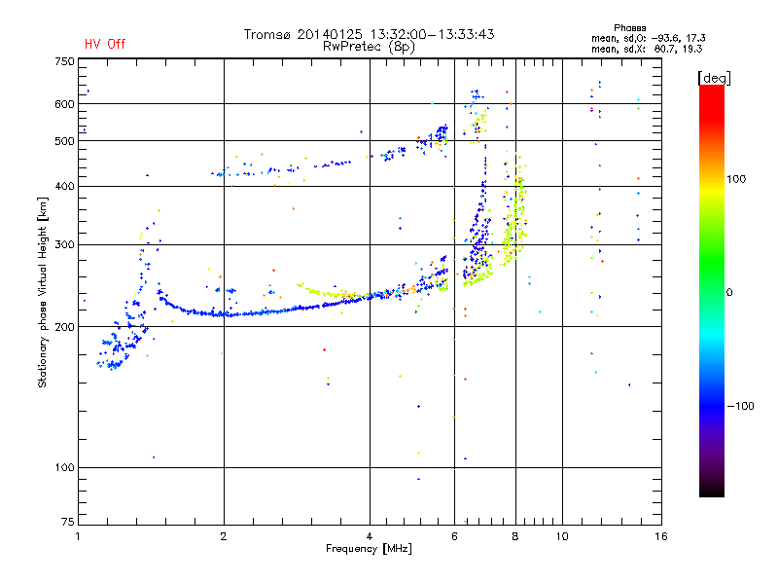Click the y-axis tick label '100'
The height and width of the screenshot is (584, 778).
coord(65,468)
